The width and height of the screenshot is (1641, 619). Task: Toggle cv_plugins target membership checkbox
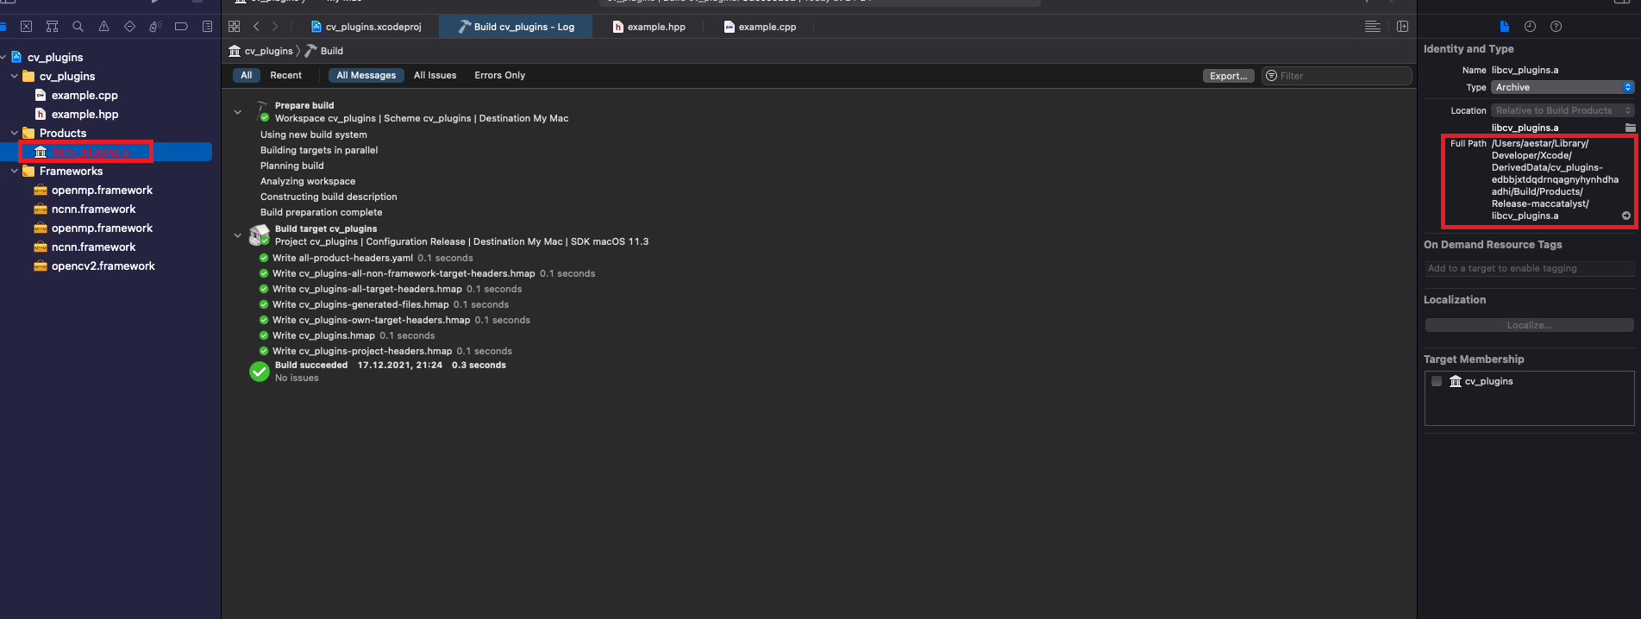pos(1437,381)
